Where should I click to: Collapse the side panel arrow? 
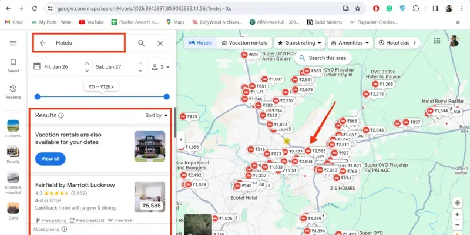click(180, 140)
